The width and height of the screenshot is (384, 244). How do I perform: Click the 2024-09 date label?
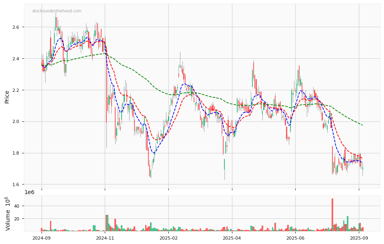point(41,238)
